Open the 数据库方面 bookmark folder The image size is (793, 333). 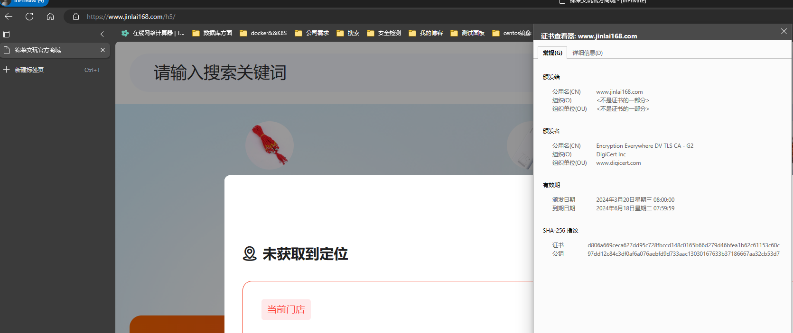click(x=212, y=33)
